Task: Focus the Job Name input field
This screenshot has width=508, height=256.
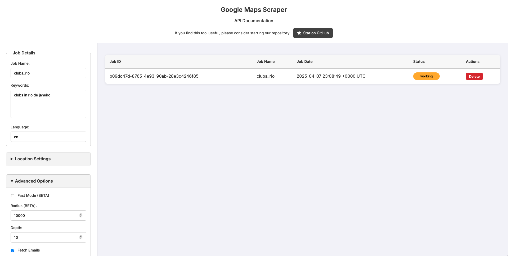Action: [x=48, y=73]
